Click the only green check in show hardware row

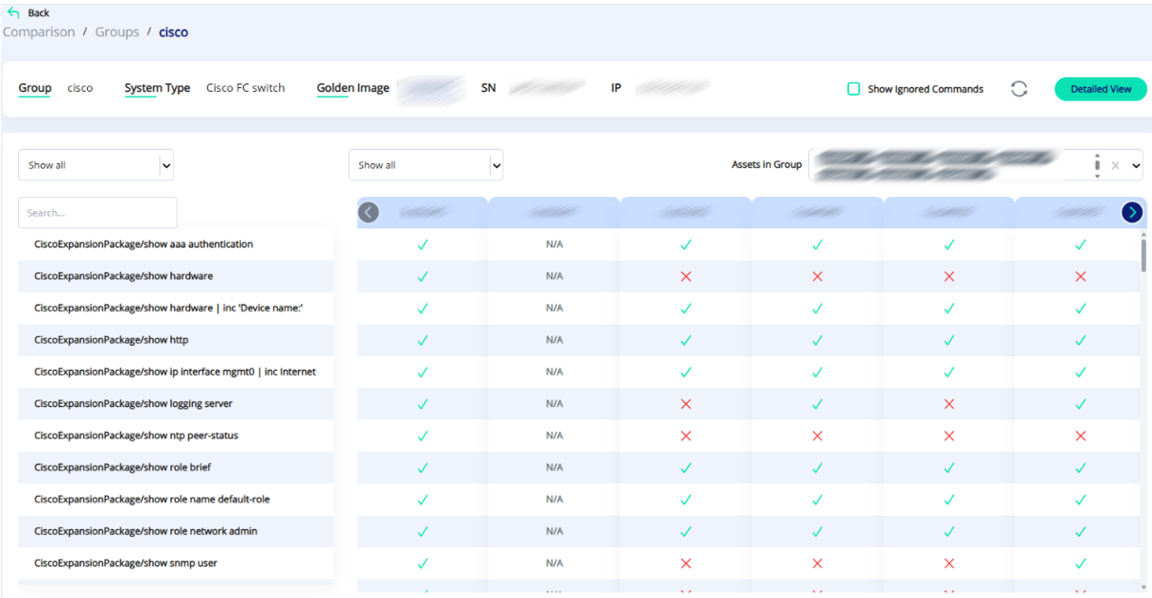click(422, 276)
